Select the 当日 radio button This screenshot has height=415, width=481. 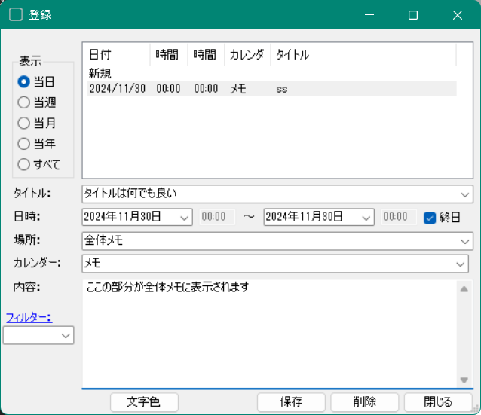pyautogui.click(x=24, y=82)
